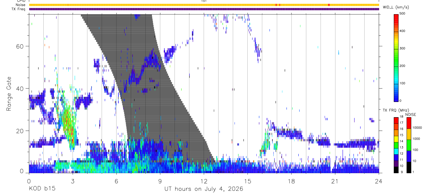
Task: Click the yellow Noise bar at the top
Action: coord(204,5)
